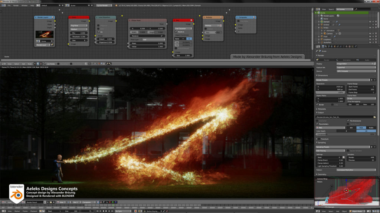Click the Emitter mesh icon in outliner
The image size is (380, 213).
click(x=322, y=25)
